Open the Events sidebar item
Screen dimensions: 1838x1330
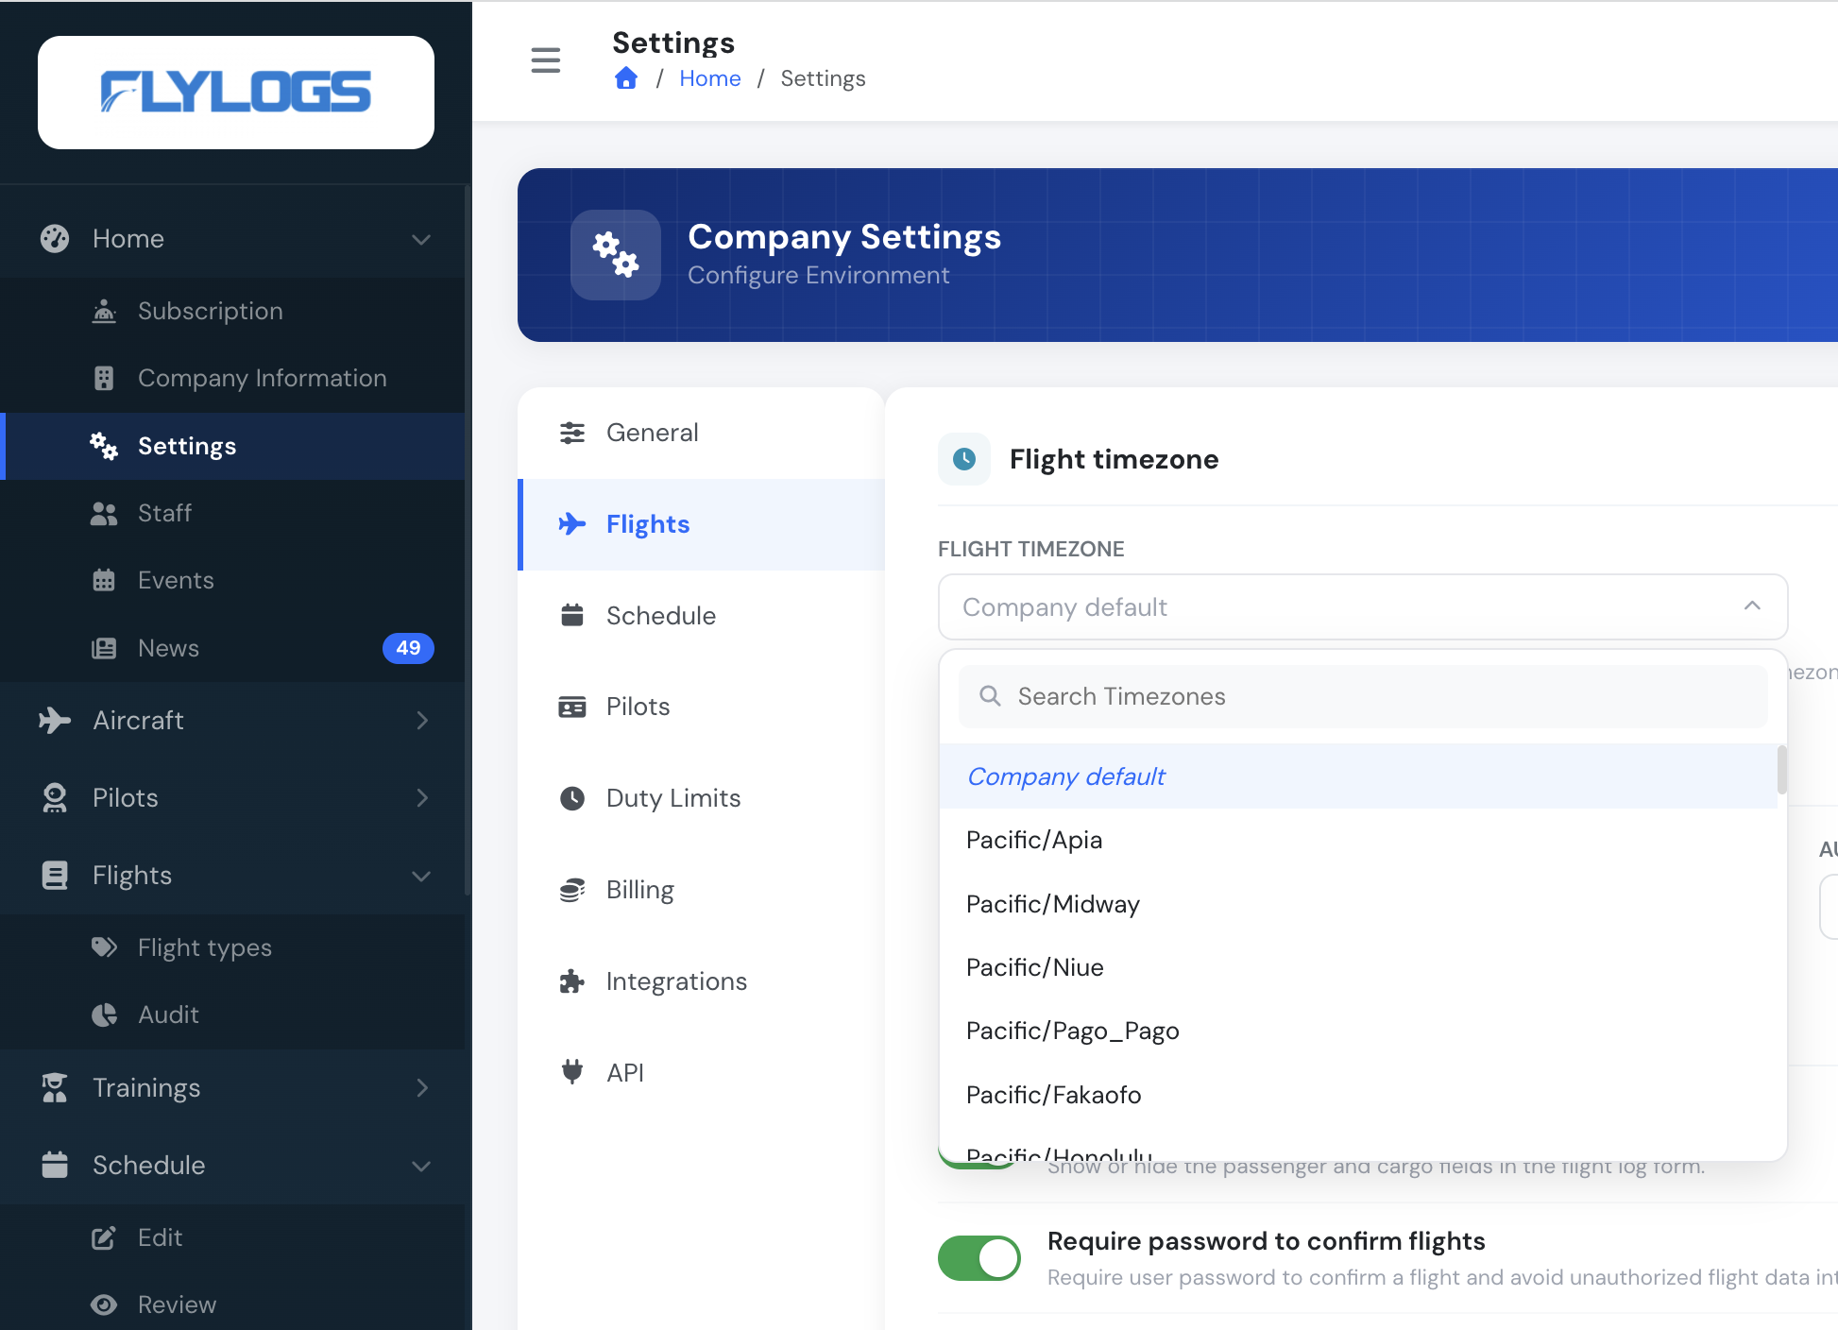pyautogui.click(x=232, y=580)
